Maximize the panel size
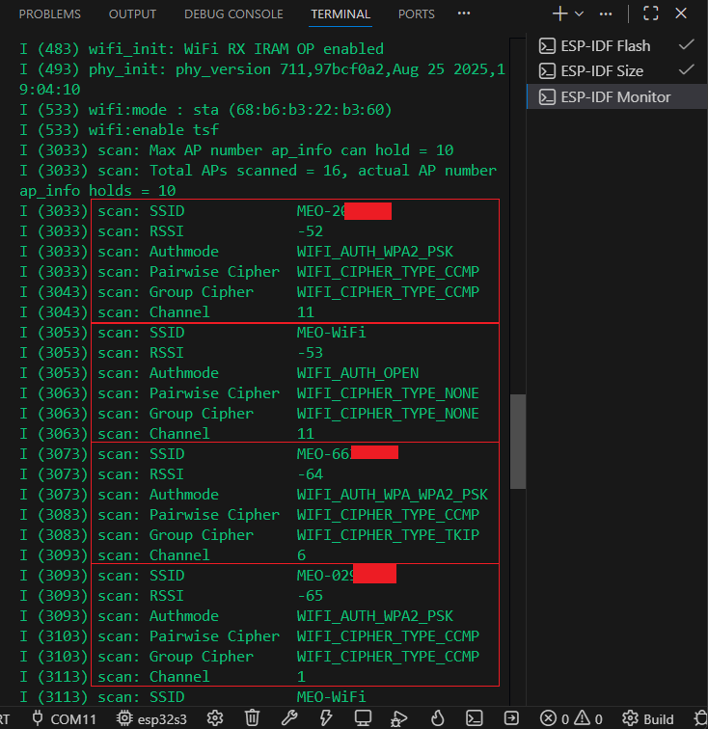This screenshot has height=729, width=708. (651, 13)
